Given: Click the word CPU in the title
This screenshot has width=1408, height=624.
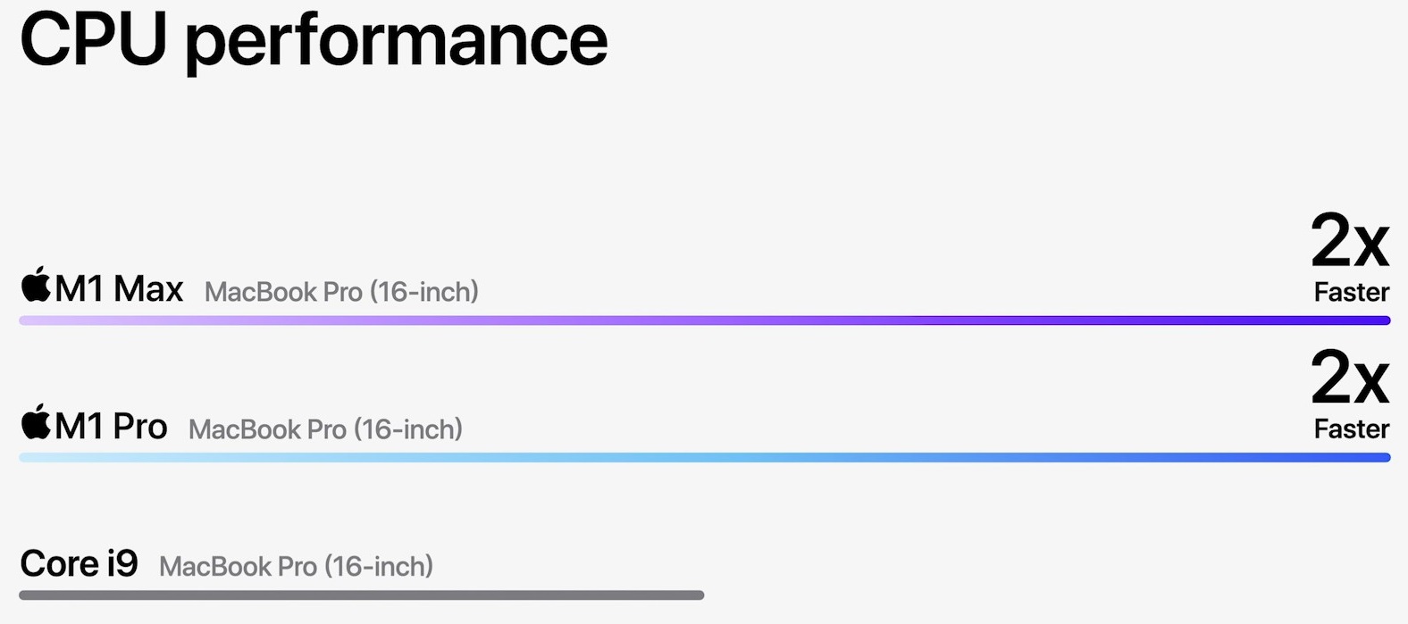Looking at the screenshot, I should (x=94, y=40).
